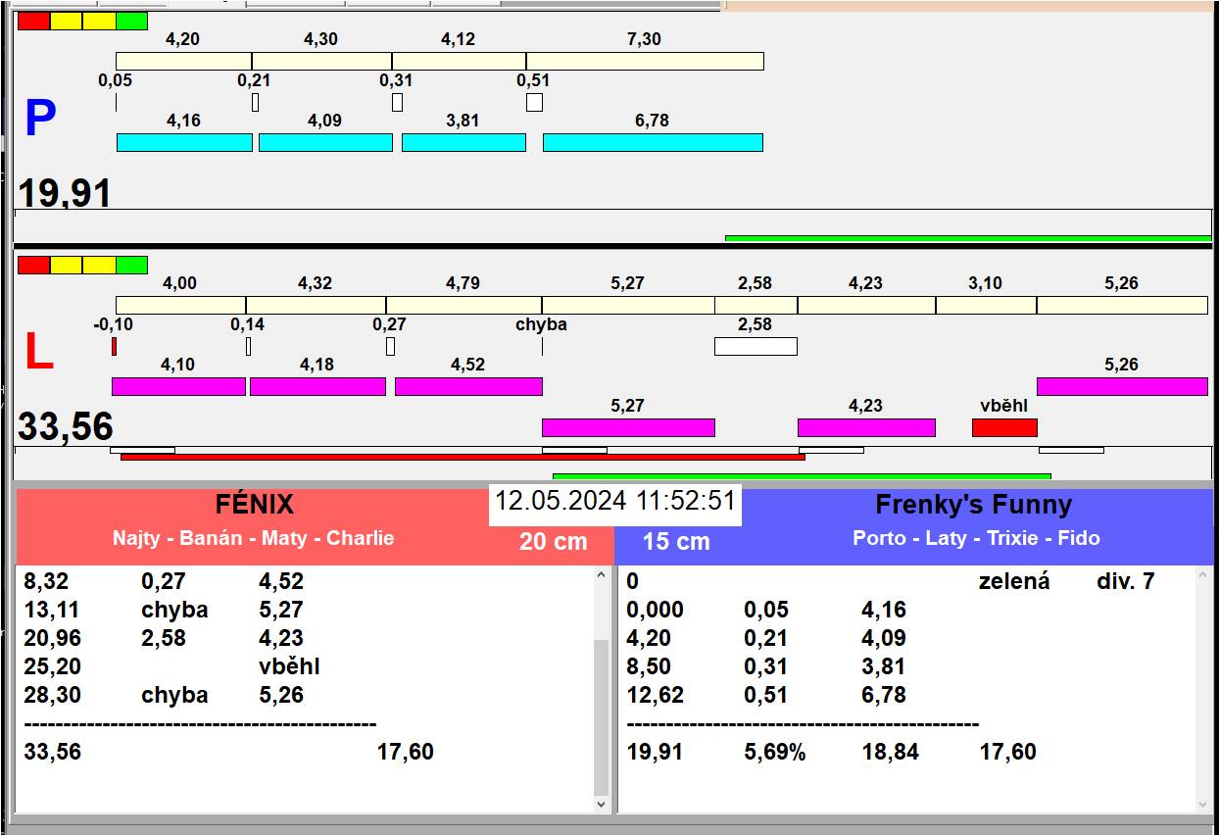This screenshot has width=1219, height=835.
Task: Click the 0,31 changeover box in lane P
Action: coord(397,102)
